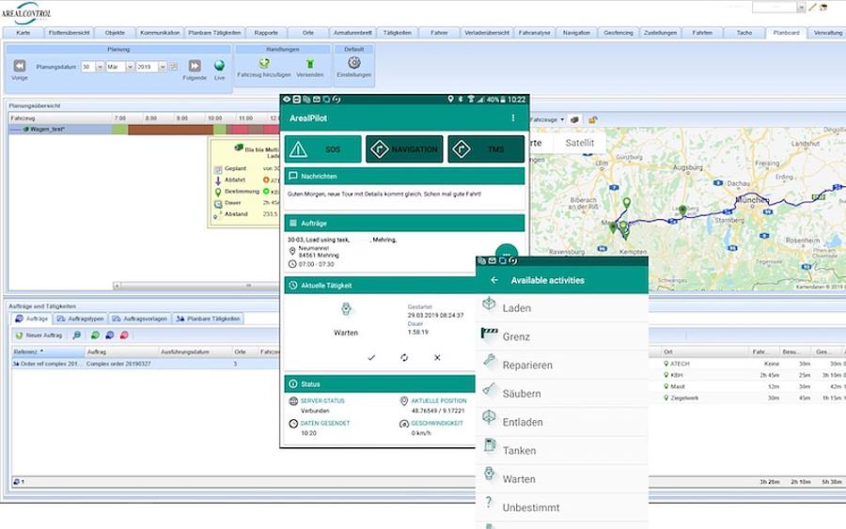
Task: Click Fahrzeug hinzufügen icon
Action: pyautogui.click(x=264, y=63)
